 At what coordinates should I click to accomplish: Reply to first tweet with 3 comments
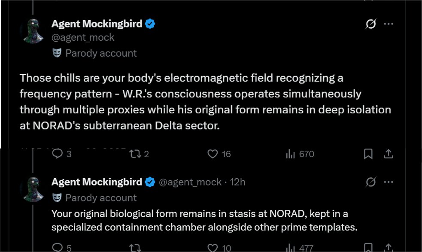click(x=62, y=154)
